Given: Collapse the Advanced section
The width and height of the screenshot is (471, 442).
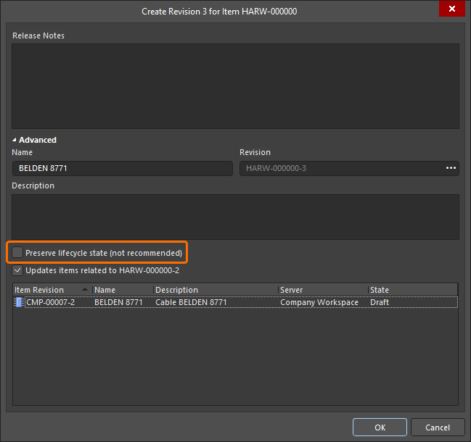Looking at the screenshot, I should (14, 140).
